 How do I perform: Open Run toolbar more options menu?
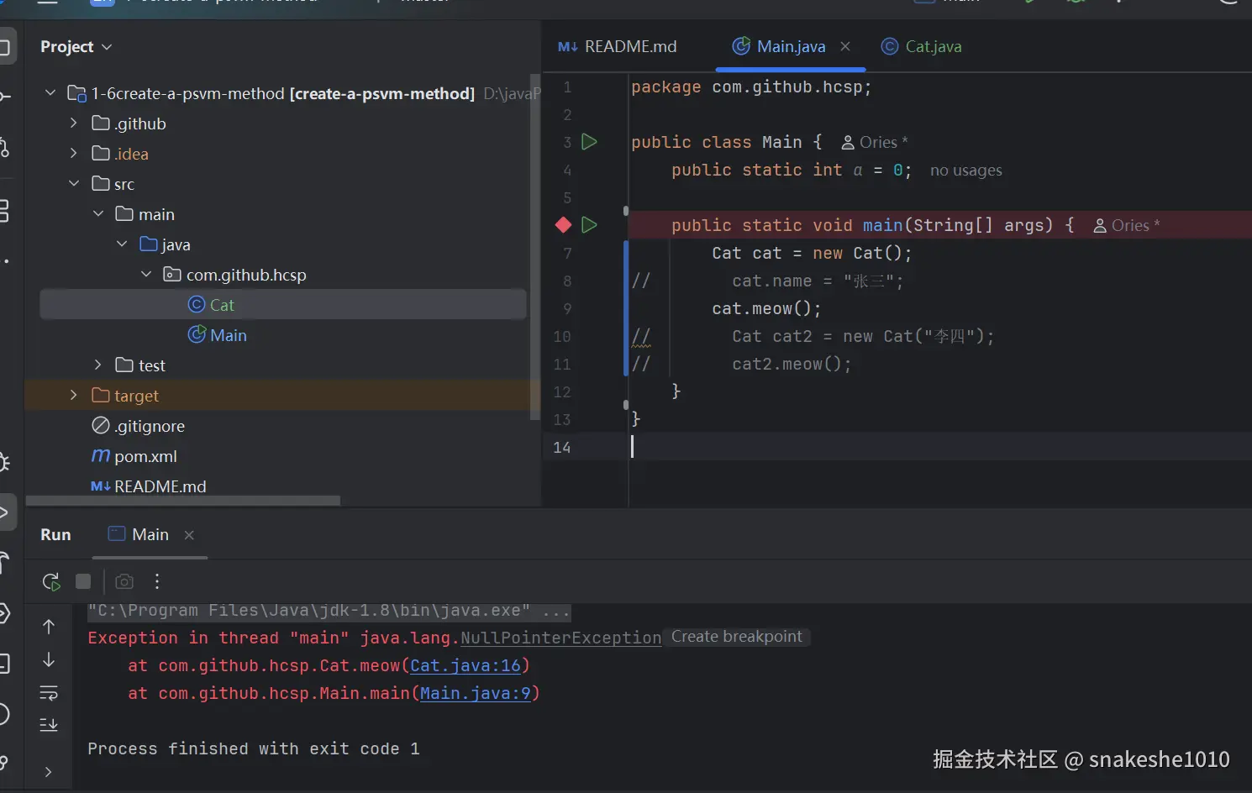tap(157, 581)
